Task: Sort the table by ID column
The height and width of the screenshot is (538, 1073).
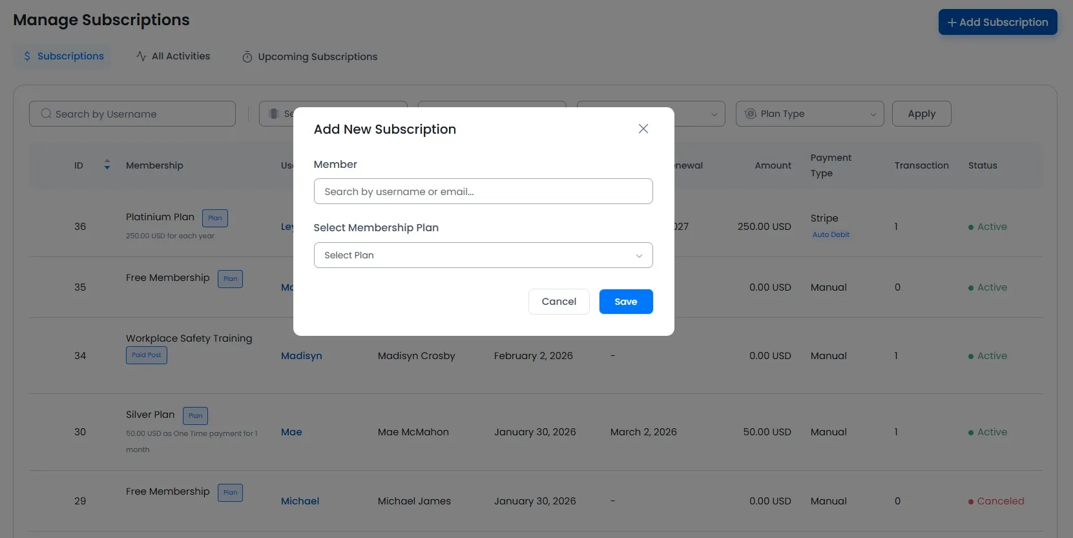Action: pos(107,165)
